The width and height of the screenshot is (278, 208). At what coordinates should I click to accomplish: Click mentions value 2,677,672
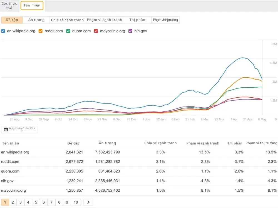point(74,162)
